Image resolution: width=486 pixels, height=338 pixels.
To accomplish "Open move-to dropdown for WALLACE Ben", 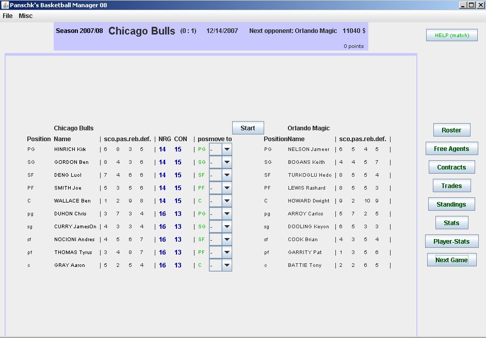I will pyautogui.click(x=227, y=201).
